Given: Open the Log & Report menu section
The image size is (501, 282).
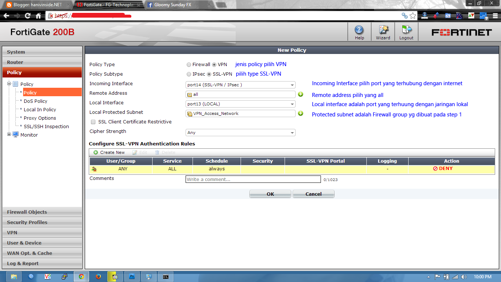Looking at the screenshot, I should tap(42, 263).
